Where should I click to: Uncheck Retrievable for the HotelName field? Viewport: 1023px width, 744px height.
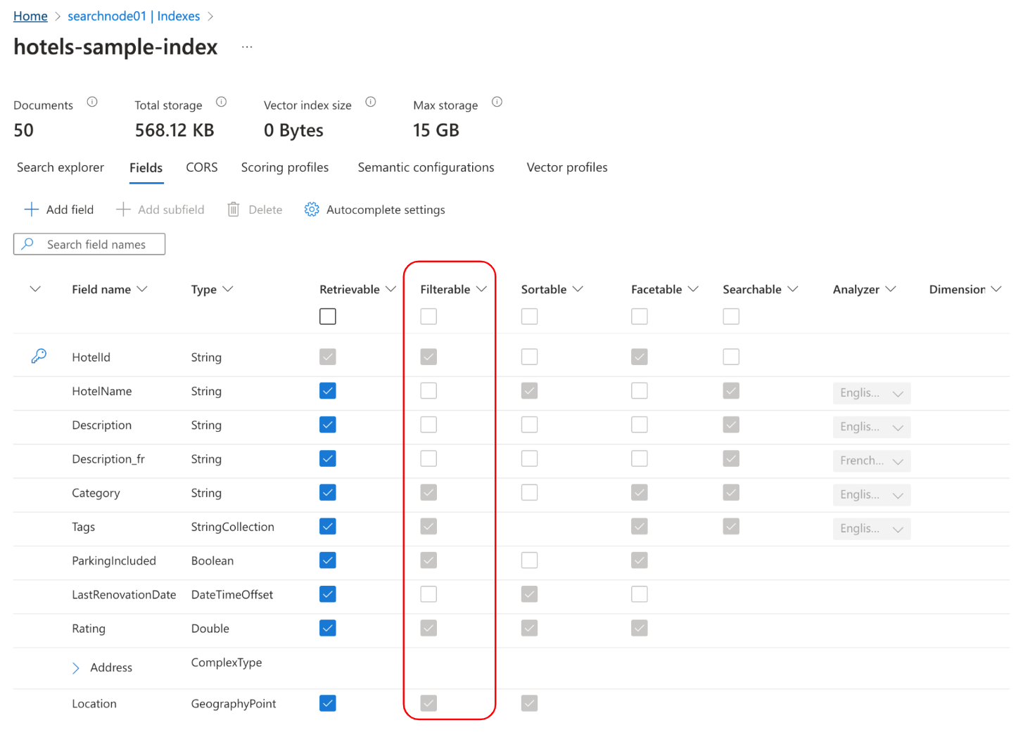327,391
